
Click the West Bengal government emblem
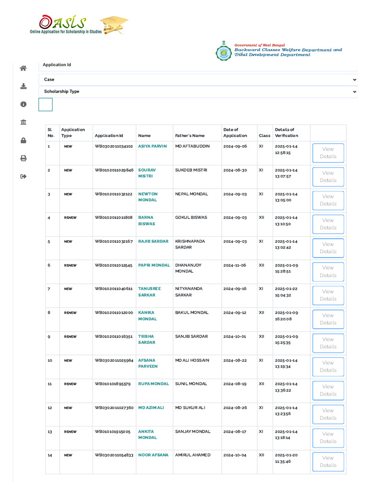pyautogui.click(x=223, y=51)
